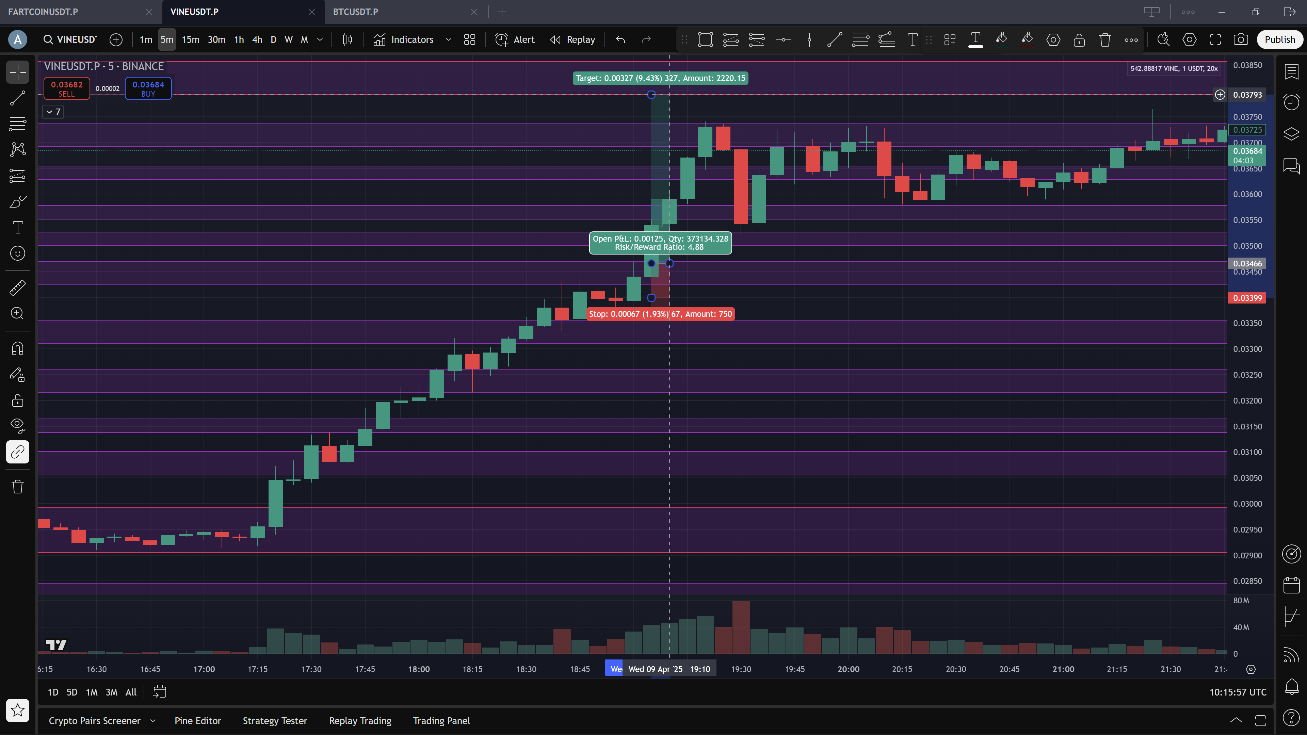Expand the timeframe interval dropdown arrow

pos(320,39)
